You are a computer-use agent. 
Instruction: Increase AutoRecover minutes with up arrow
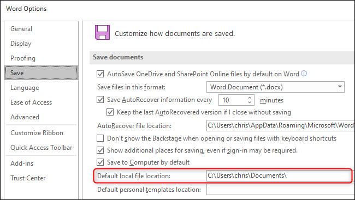(x=250, y=98)
